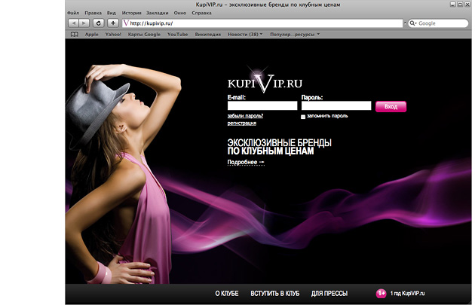
Task: Click the 'Подробнее' link
Action: [246, 162]
